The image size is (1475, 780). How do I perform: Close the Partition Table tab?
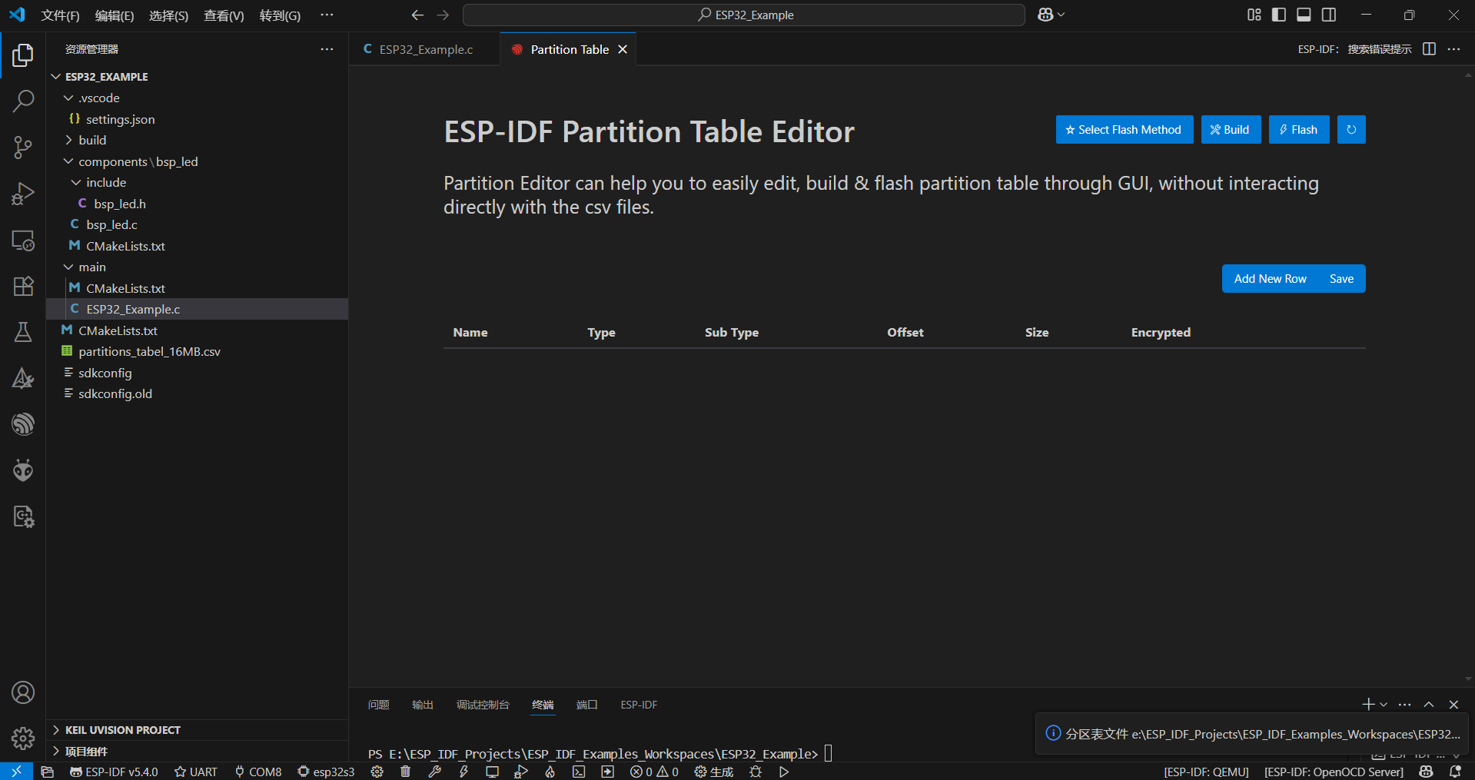tap(623, 49)
